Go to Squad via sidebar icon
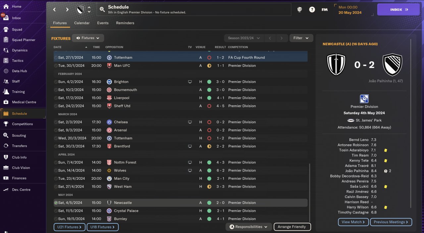Image resolution: width=424 pixels, height=233 pixels. click(6, 29)
